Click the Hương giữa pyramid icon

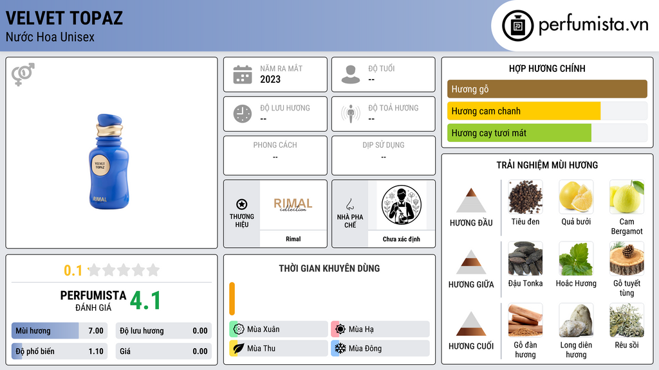[471, 262]
